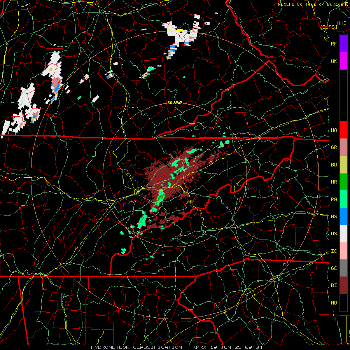This screenshot has width=350, height=350.
Task: Click the BI brown legend swatch
Action: click(x=343, y=285)
